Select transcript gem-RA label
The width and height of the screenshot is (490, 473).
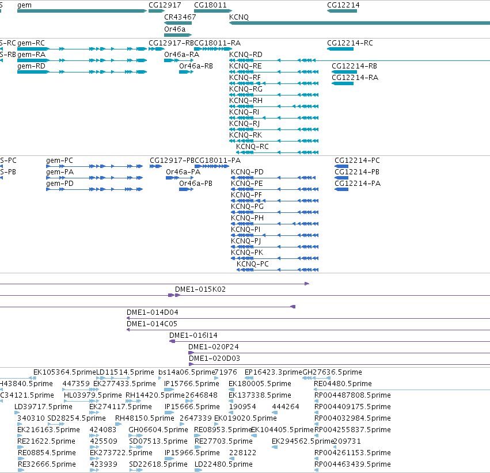pos(31,55)
